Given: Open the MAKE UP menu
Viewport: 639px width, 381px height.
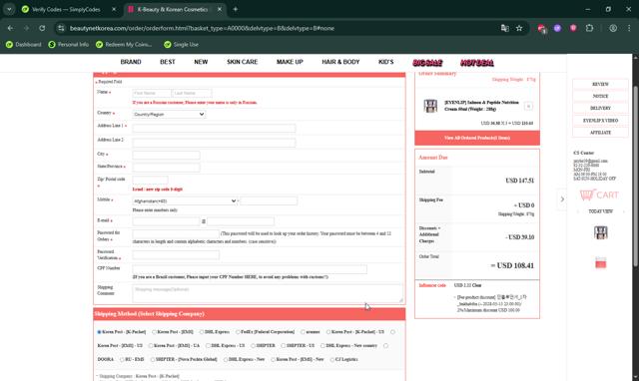Looking at the screenshot, I should pyautogui.click(x=290, y=62).
